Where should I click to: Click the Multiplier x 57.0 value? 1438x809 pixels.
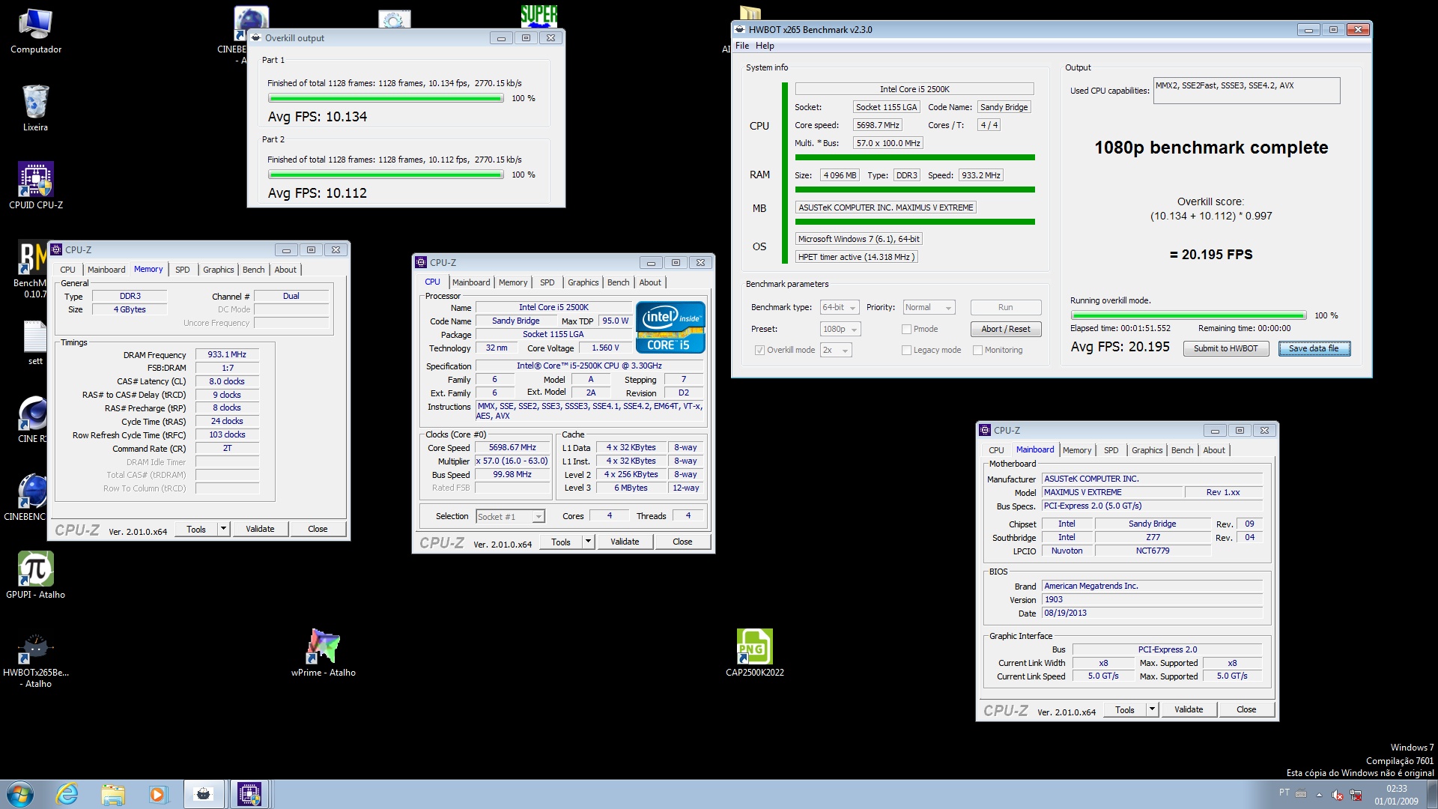(x=512, y=461)
